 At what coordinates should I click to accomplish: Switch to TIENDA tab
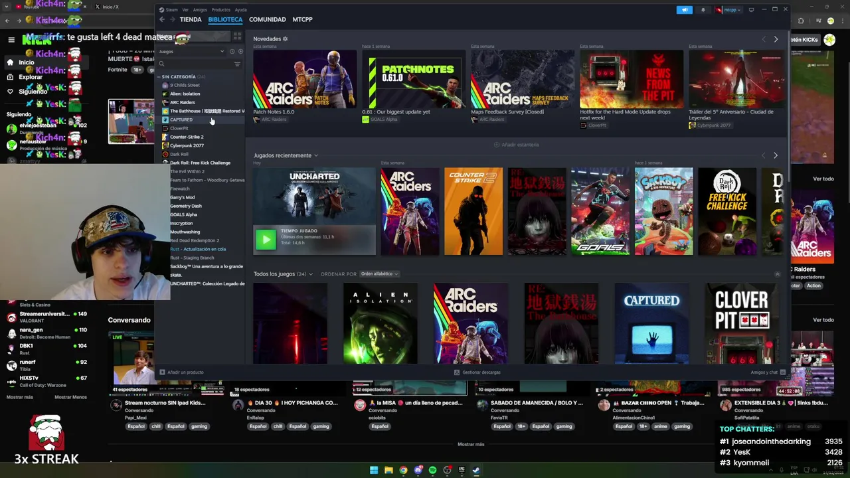click(191, 20)
